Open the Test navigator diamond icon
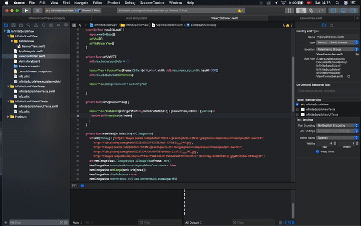 click(x=43, y=25)
